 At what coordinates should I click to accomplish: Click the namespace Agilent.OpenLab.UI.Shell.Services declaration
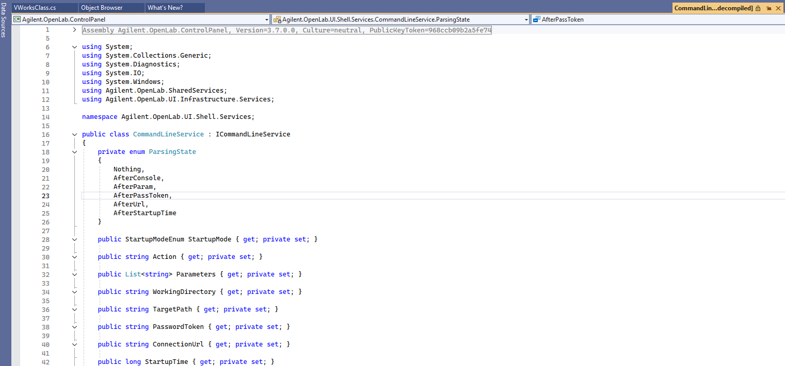coord(169,117)
